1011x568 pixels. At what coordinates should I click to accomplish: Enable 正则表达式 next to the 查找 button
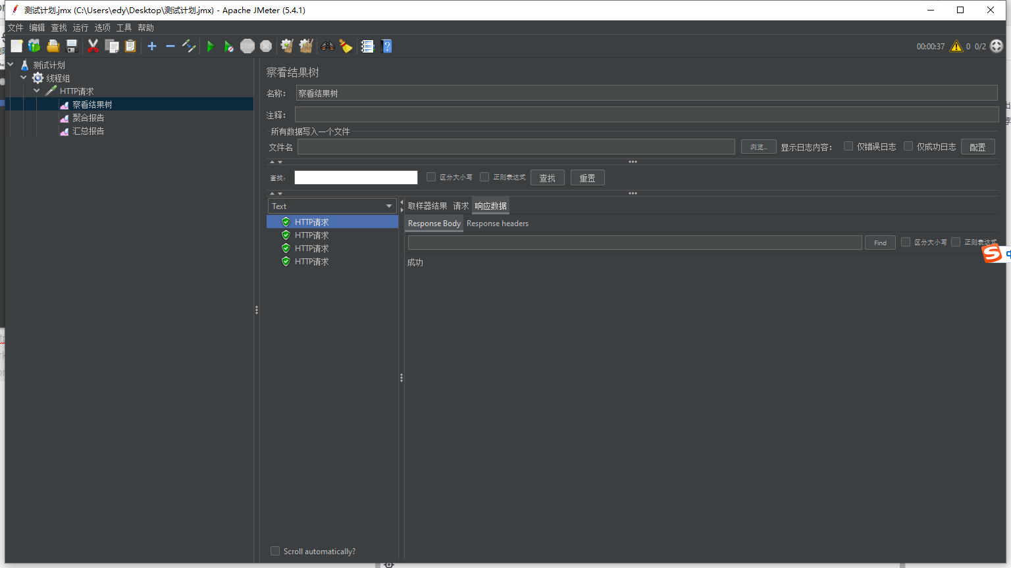pyautogui.click(x=484, y=177)
